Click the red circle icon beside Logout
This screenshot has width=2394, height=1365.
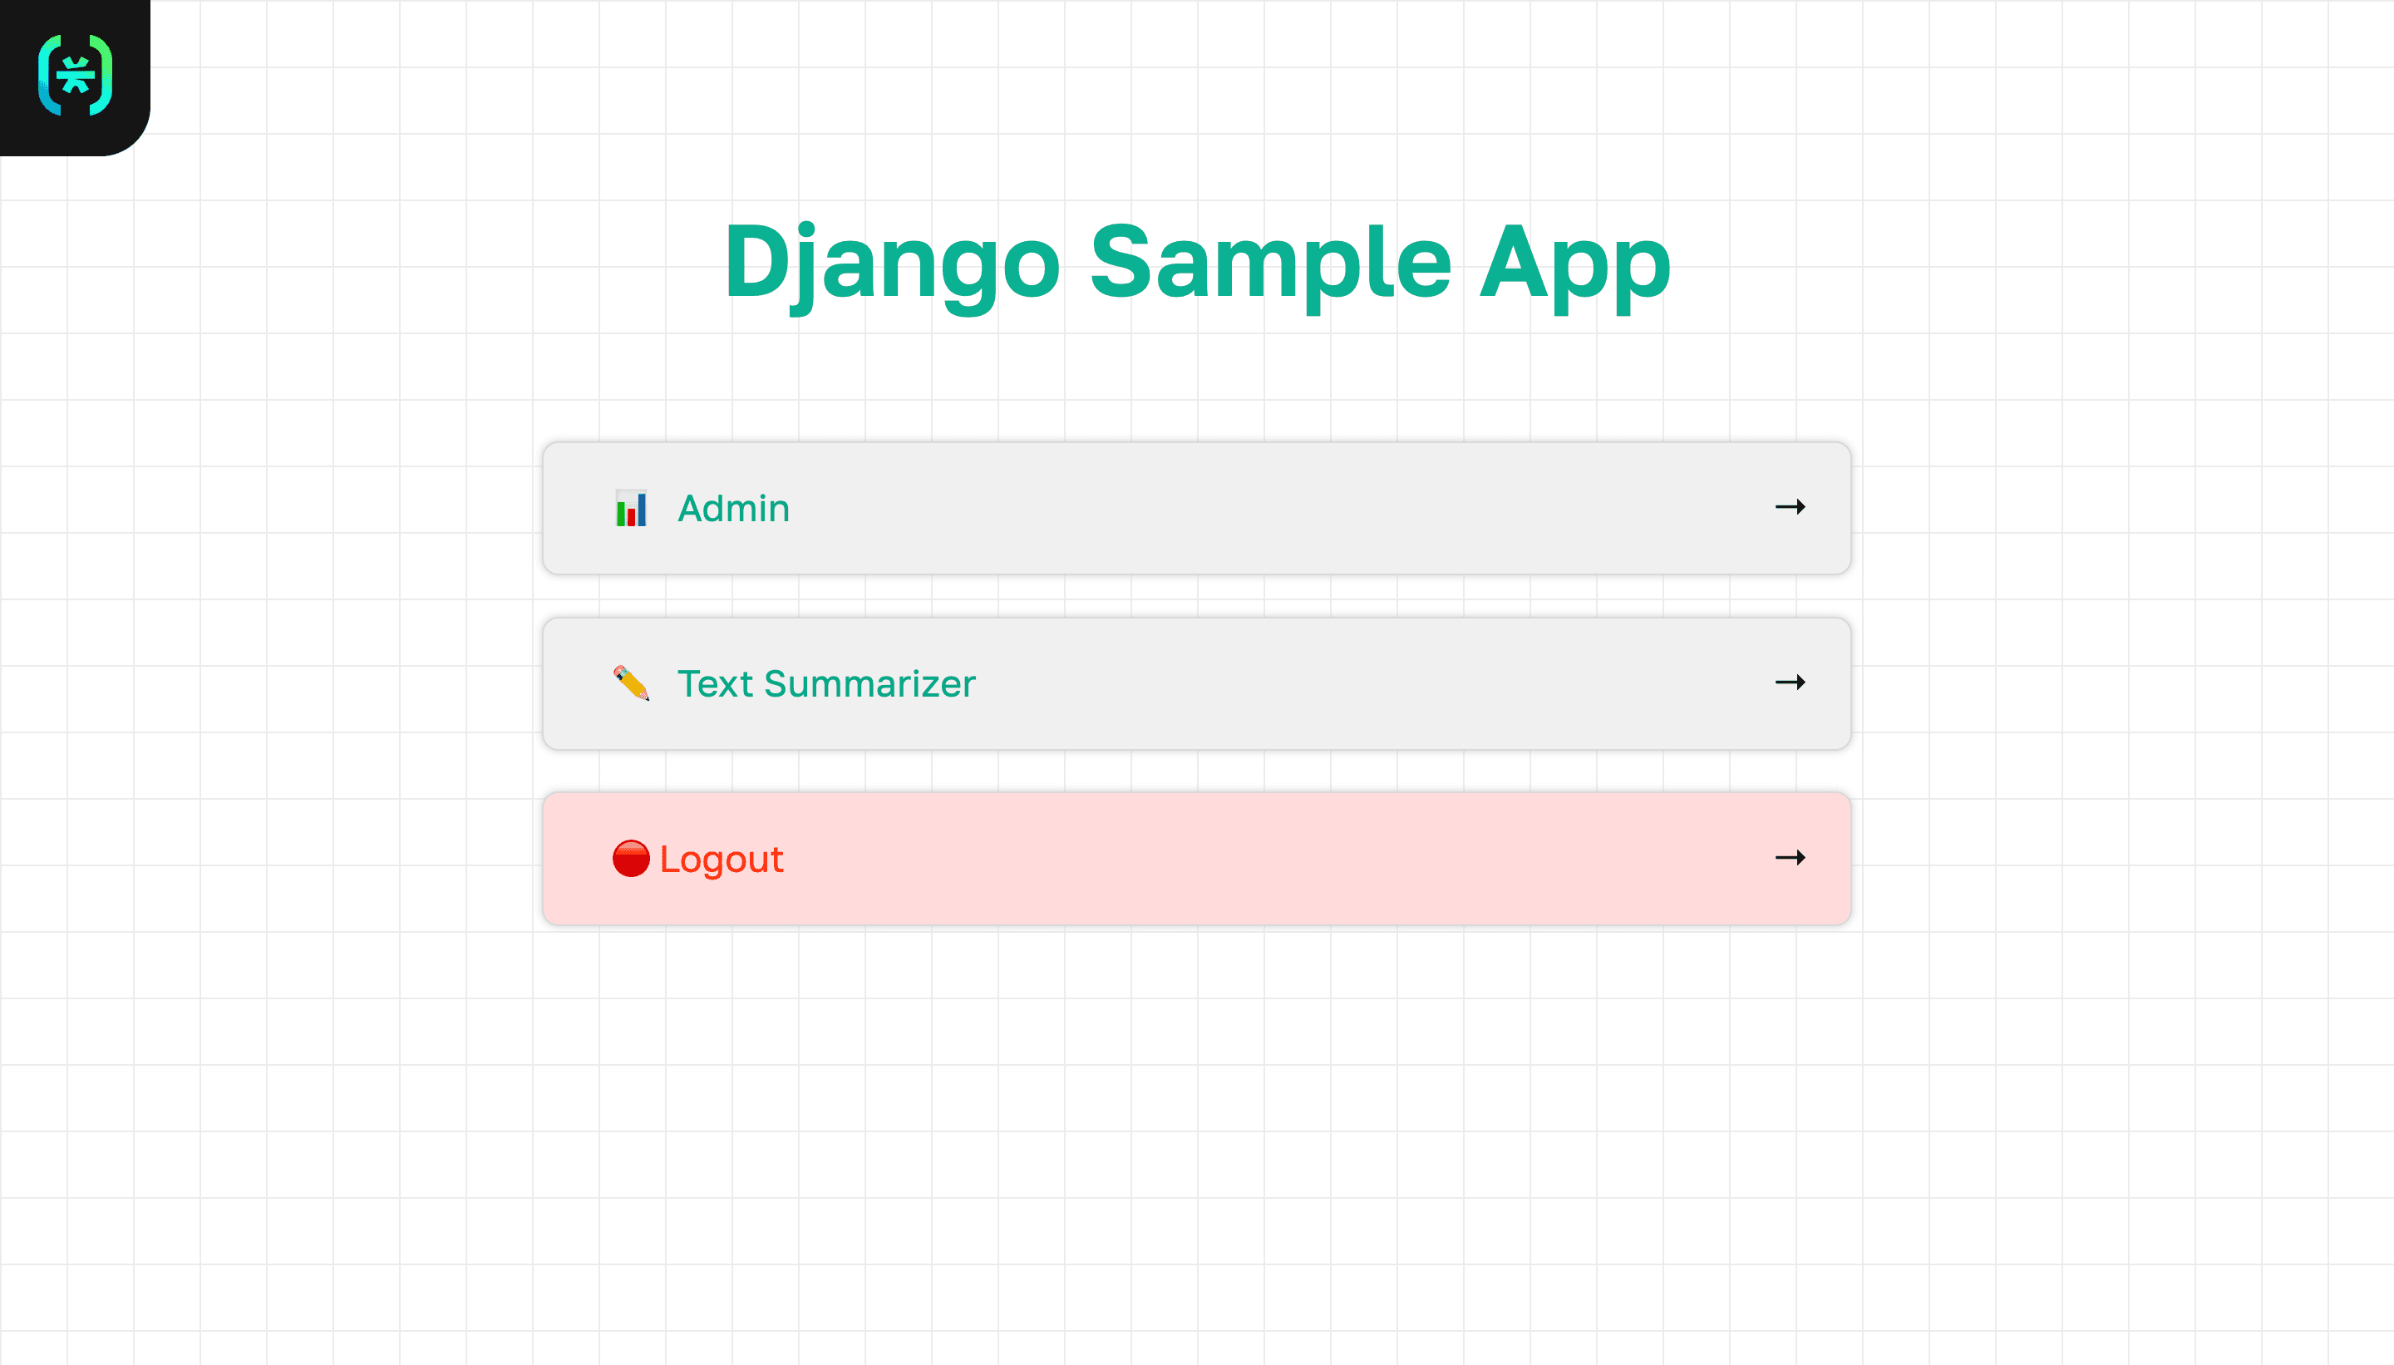pyautogui.click(x=631, y=859)
